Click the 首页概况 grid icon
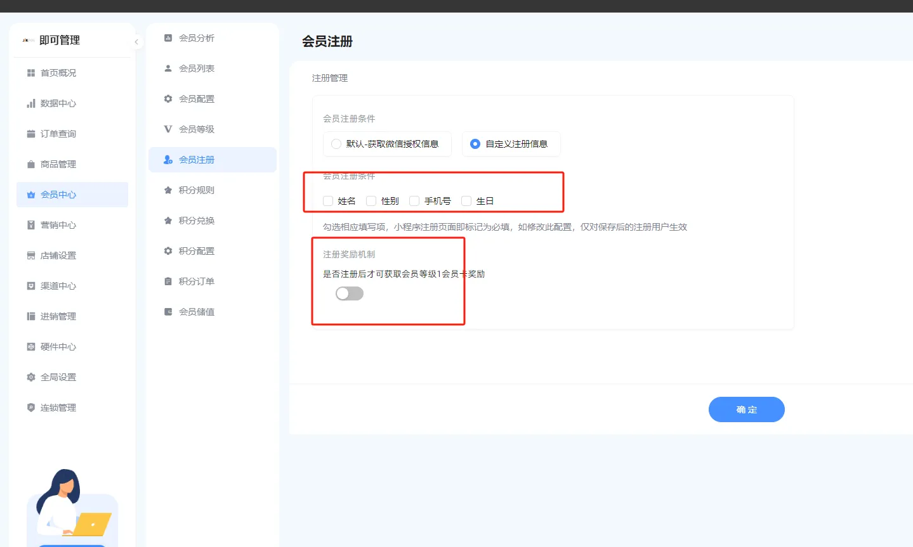913x547 pixels. tap(30, 73)
